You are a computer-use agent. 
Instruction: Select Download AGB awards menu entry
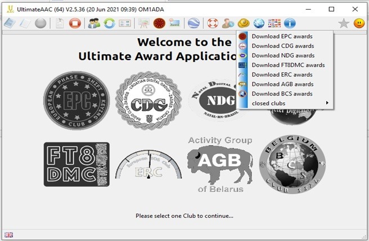coord(285,84)
